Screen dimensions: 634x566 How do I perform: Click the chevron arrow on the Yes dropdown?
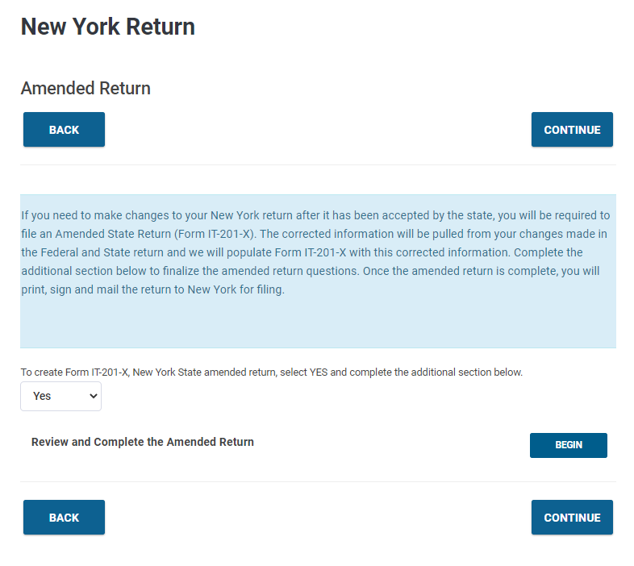(93, 396)
